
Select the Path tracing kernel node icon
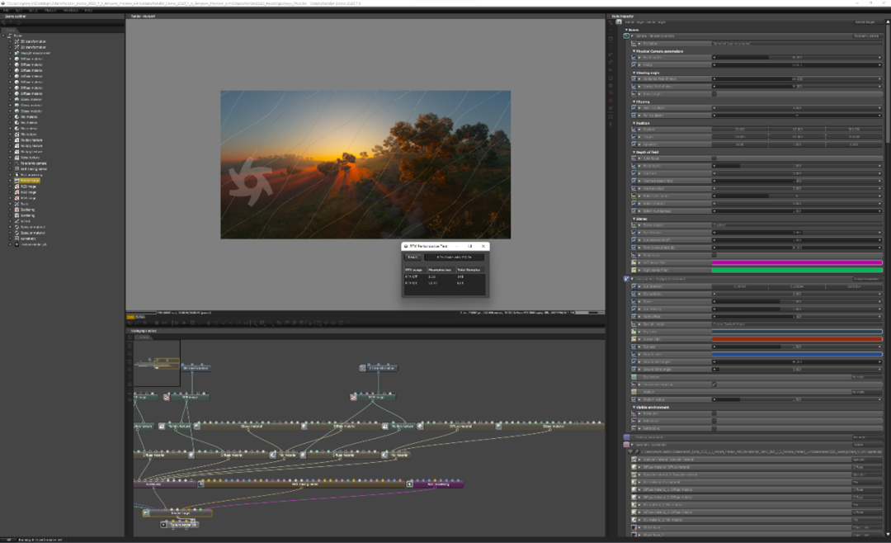pos(16,169)
